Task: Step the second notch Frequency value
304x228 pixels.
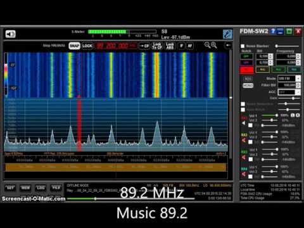Action: 298,63
